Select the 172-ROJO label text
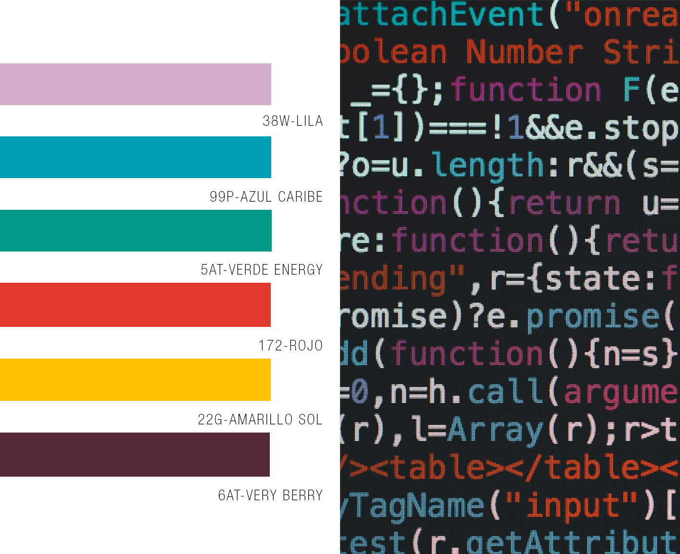Viewport: 680px width, 554px height. (x=290, y=346)
